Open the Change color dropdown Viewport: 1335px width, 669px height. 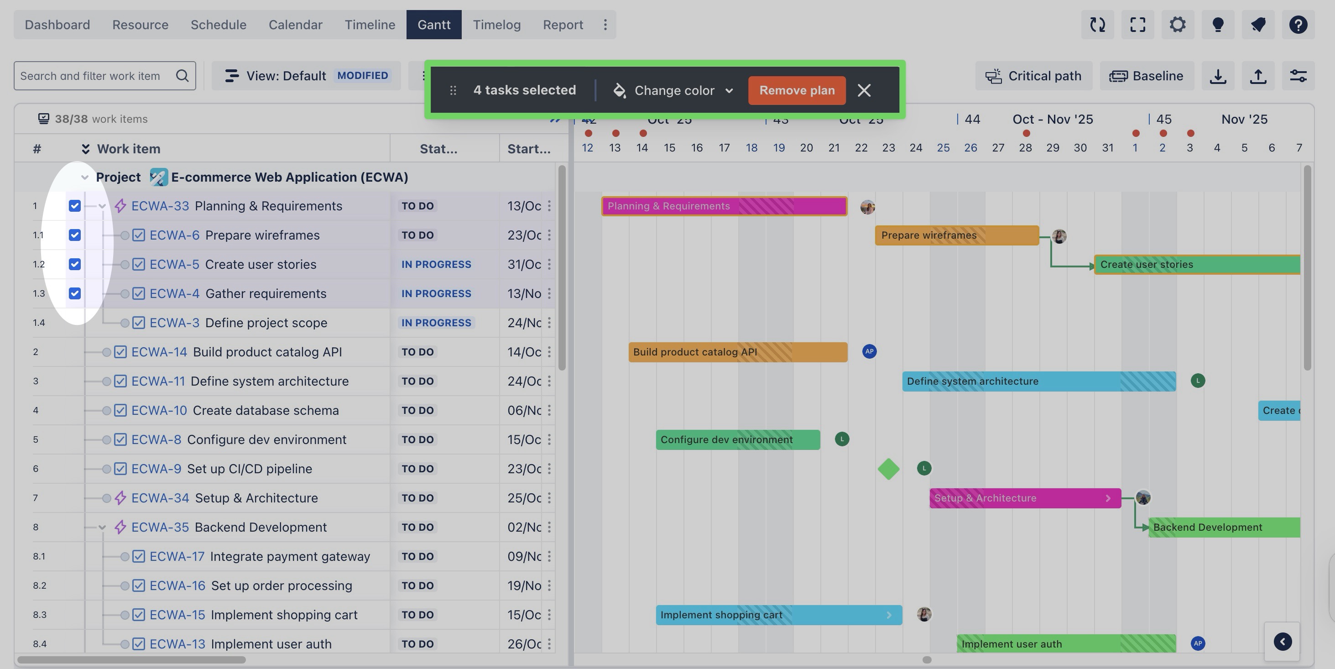click(x=674, y=91)
